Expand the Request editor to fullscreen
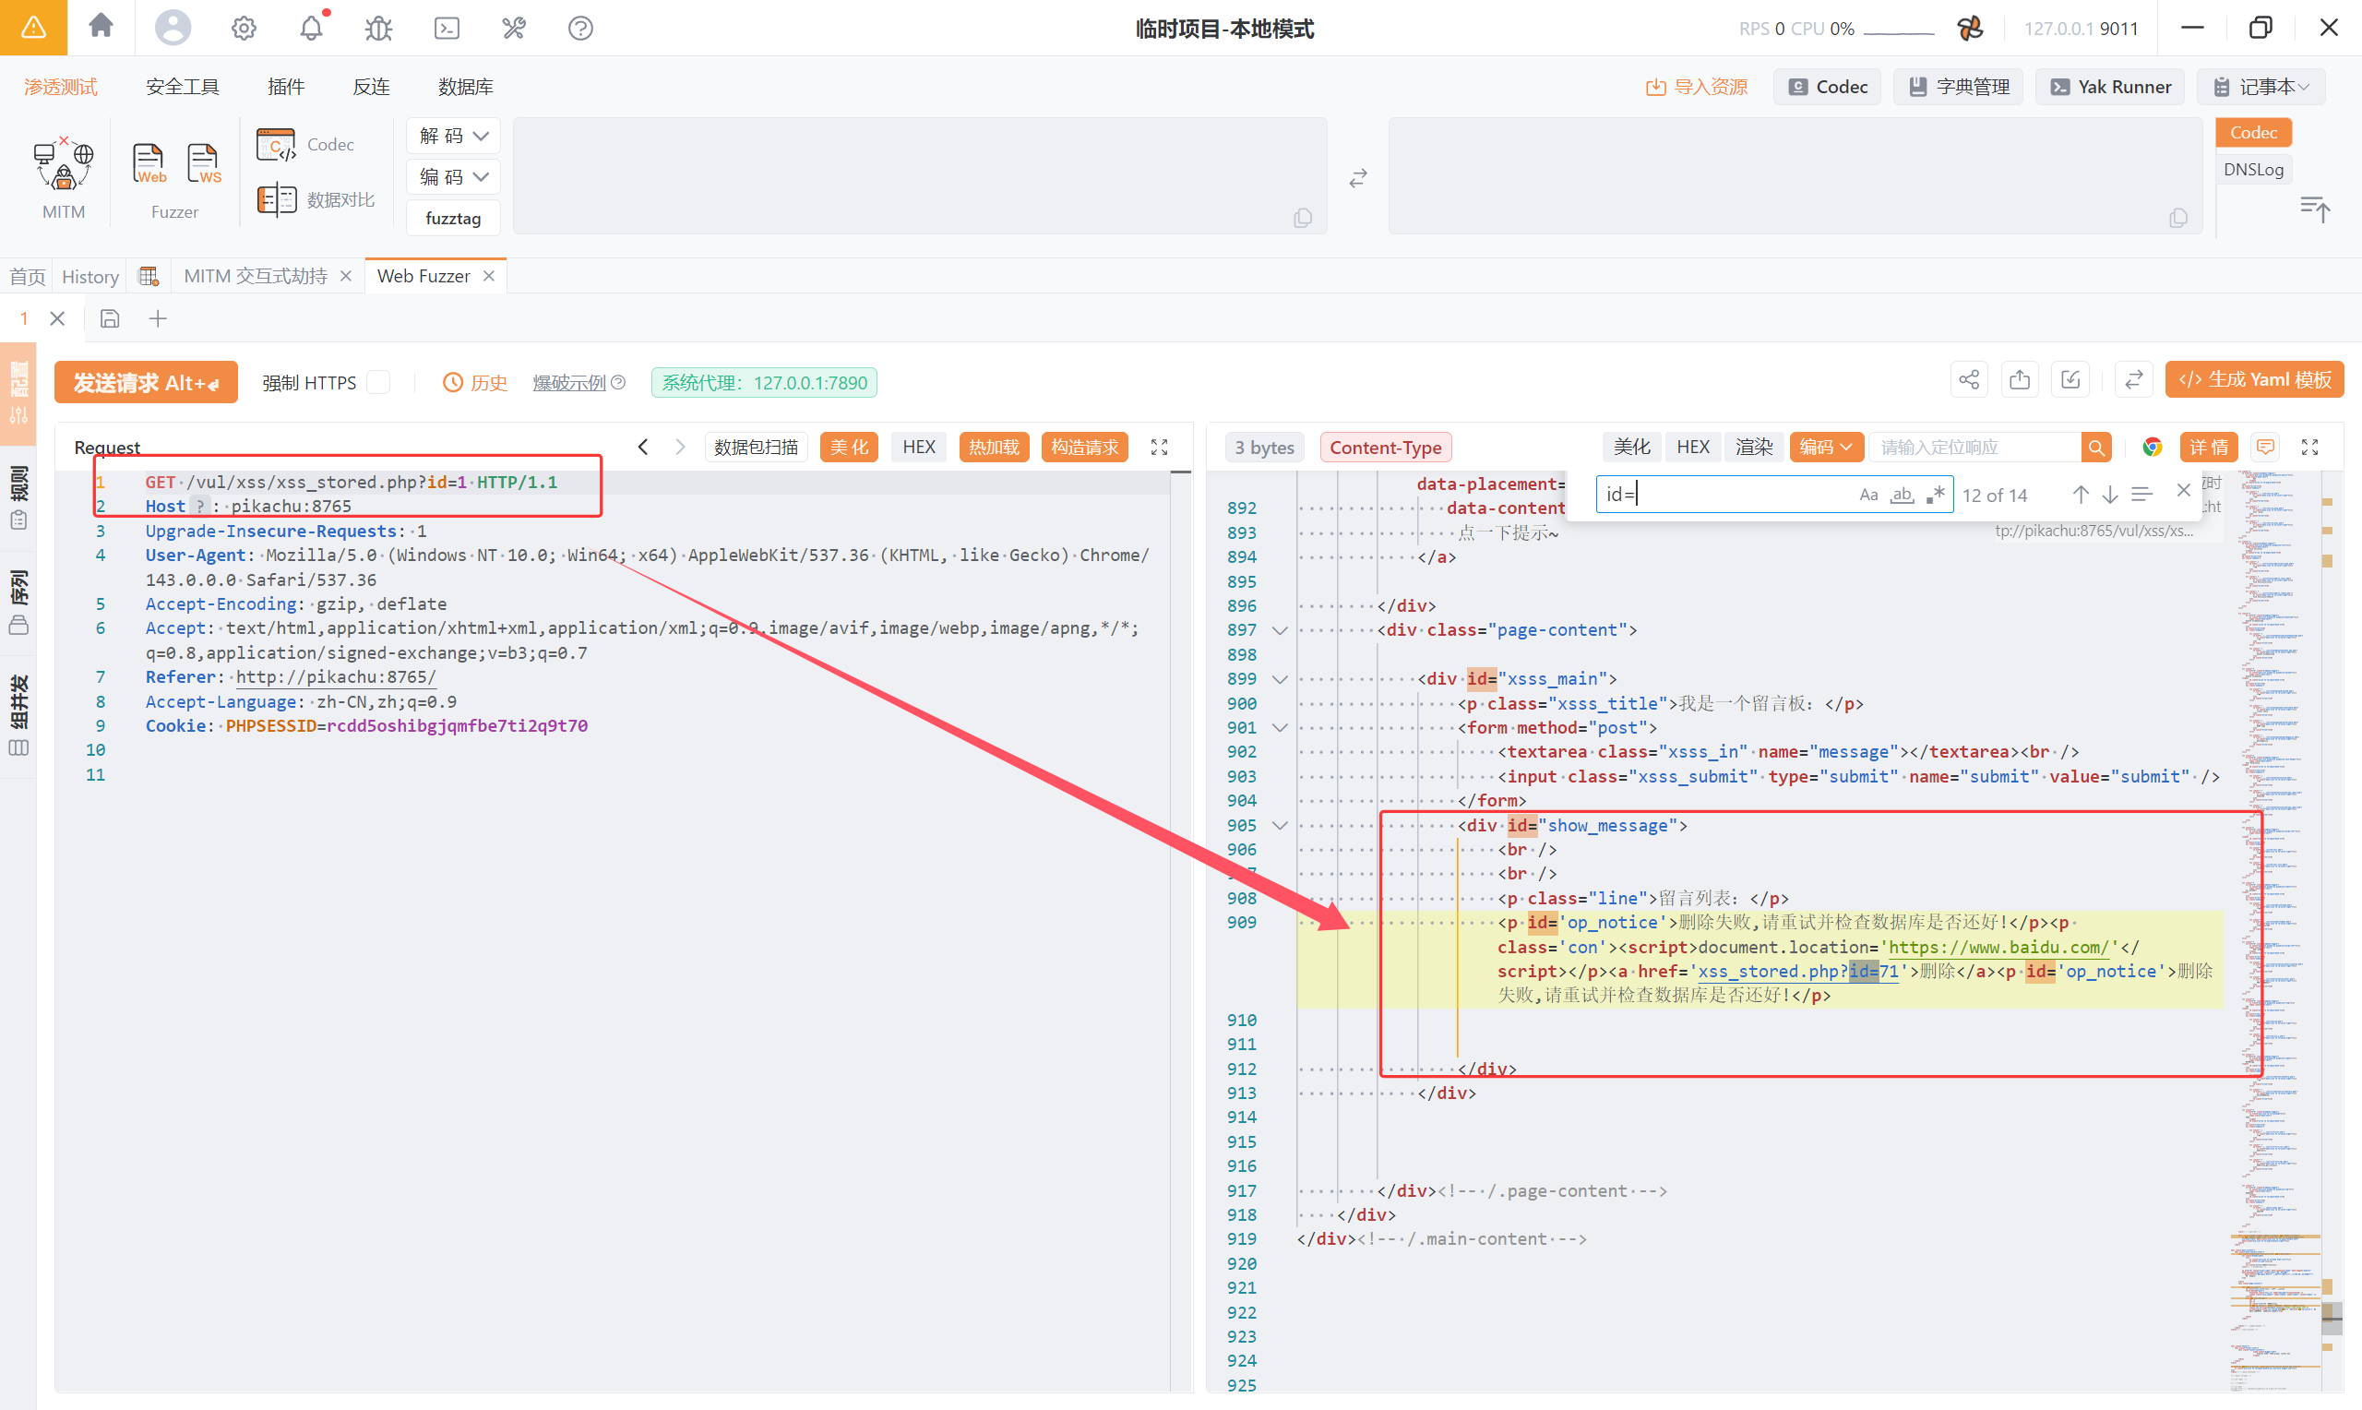The width and height of the screenshot is (2362, 1410). click(1159, 448)
